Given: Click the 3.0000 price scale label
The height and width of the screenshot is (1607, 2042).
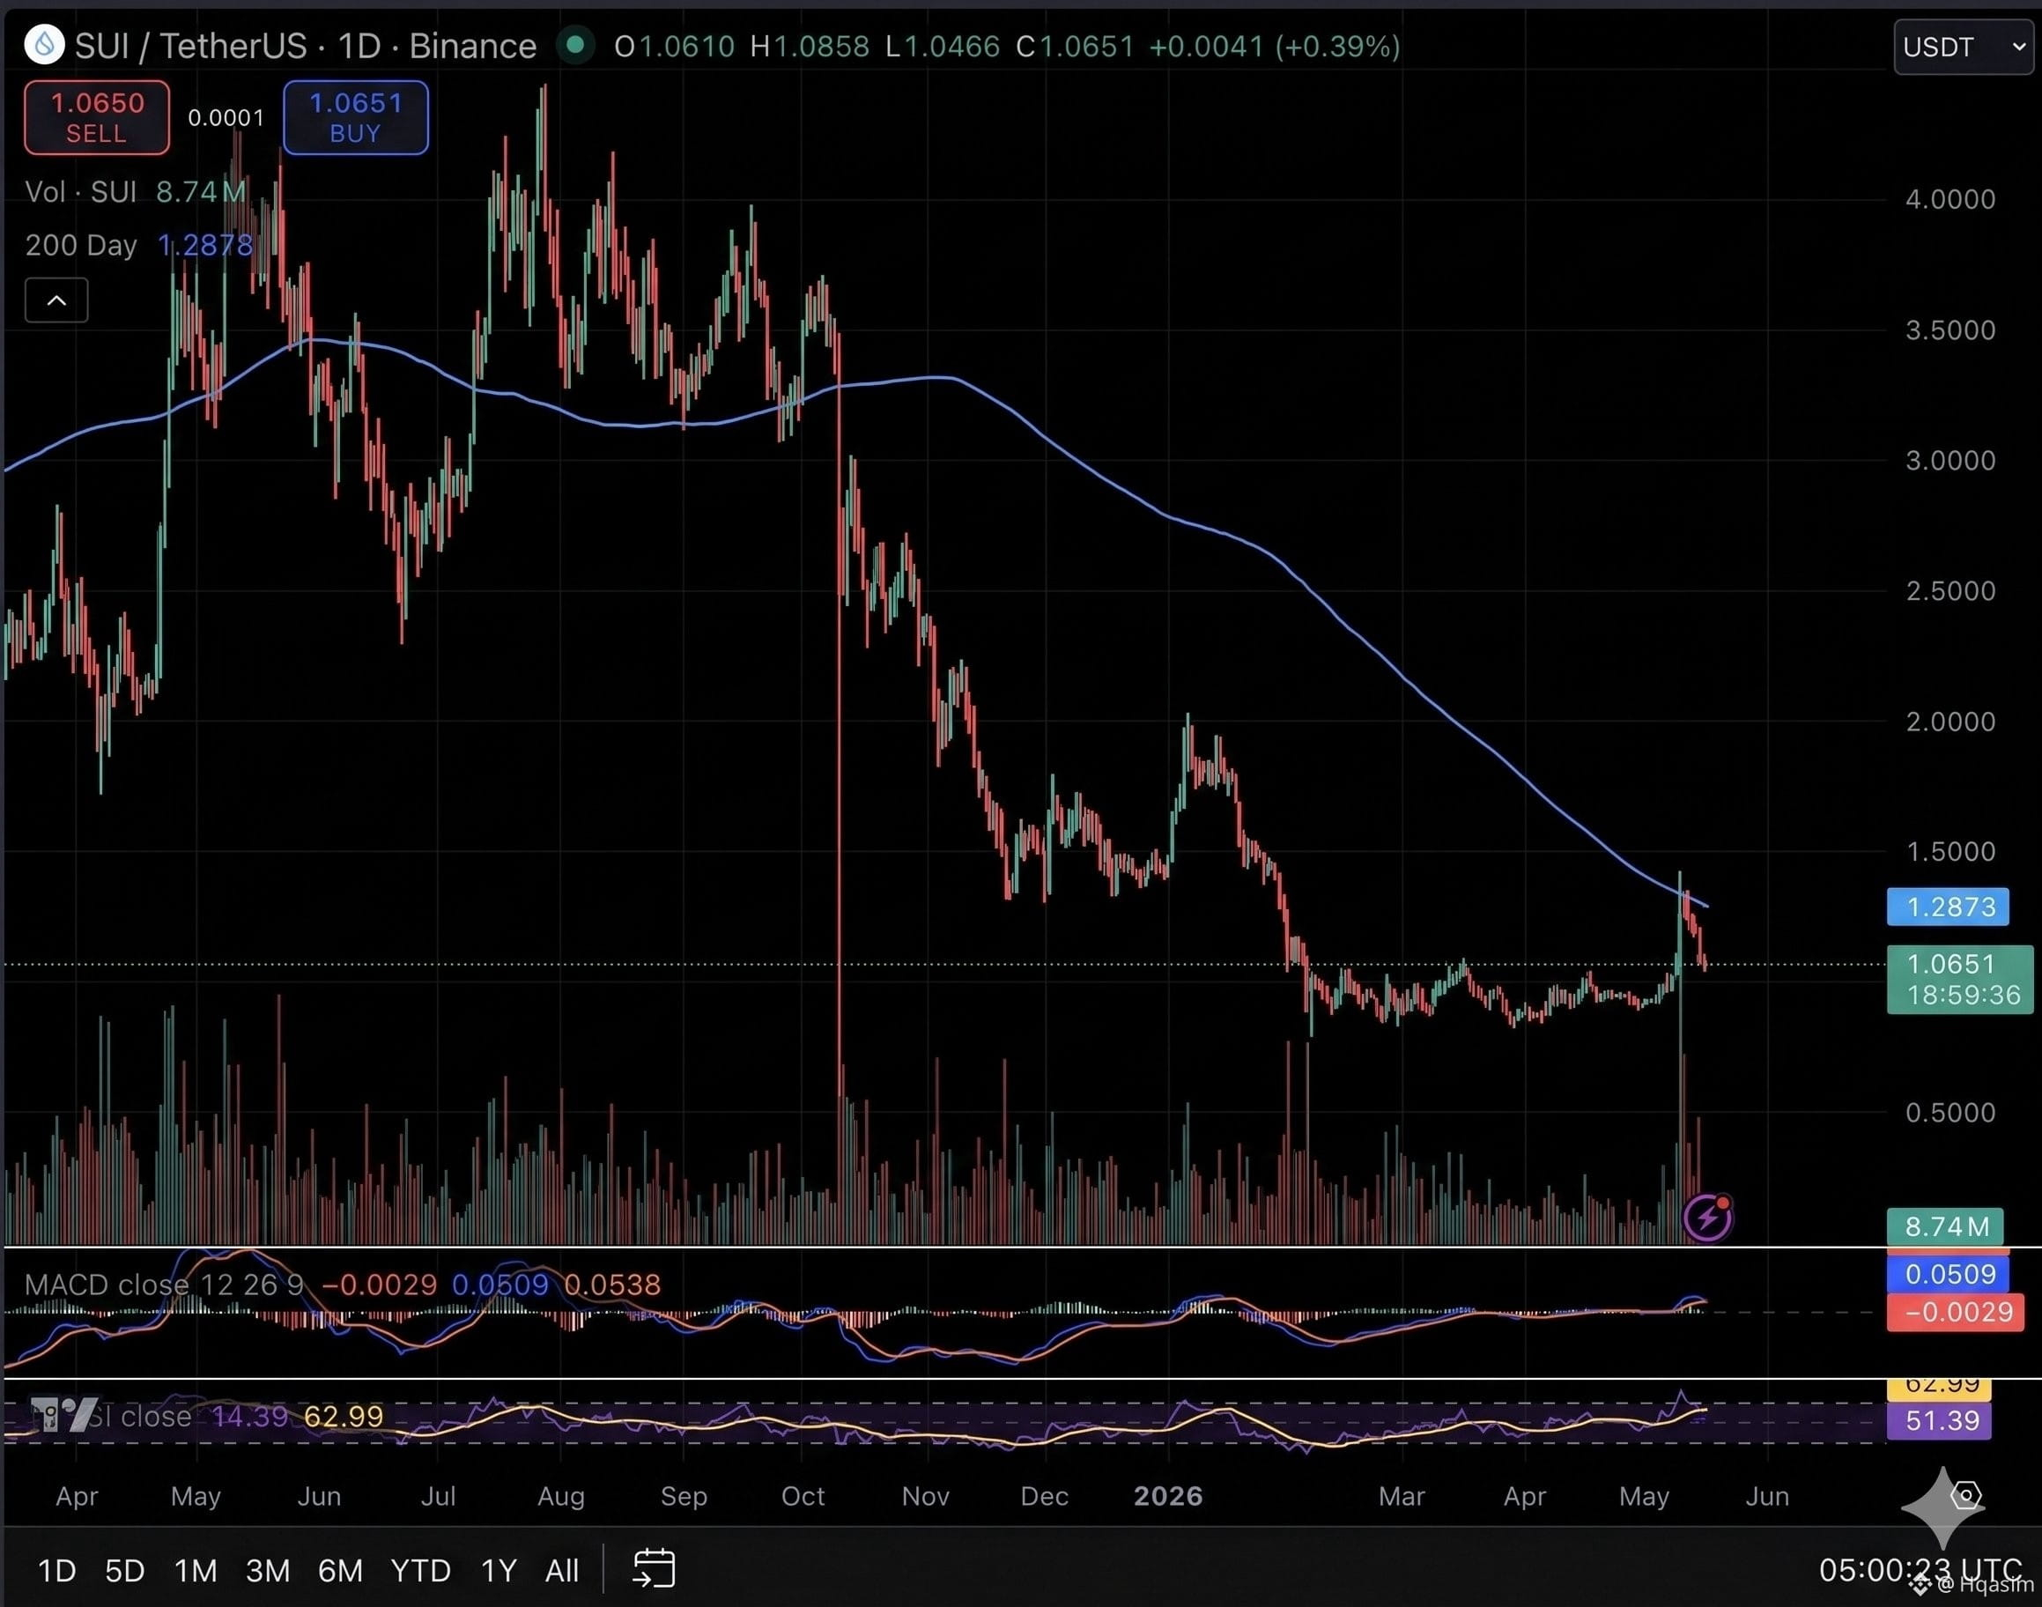Looking at the screenshot, I should 1950,461.
